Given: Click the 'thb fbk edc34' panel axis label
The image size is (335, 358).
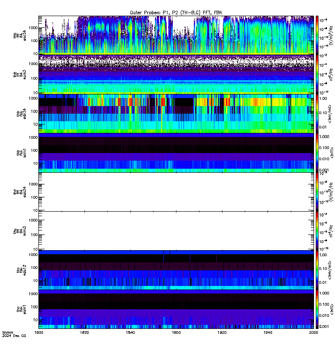Looking at the screenshot, I should (x=21, y=114).
